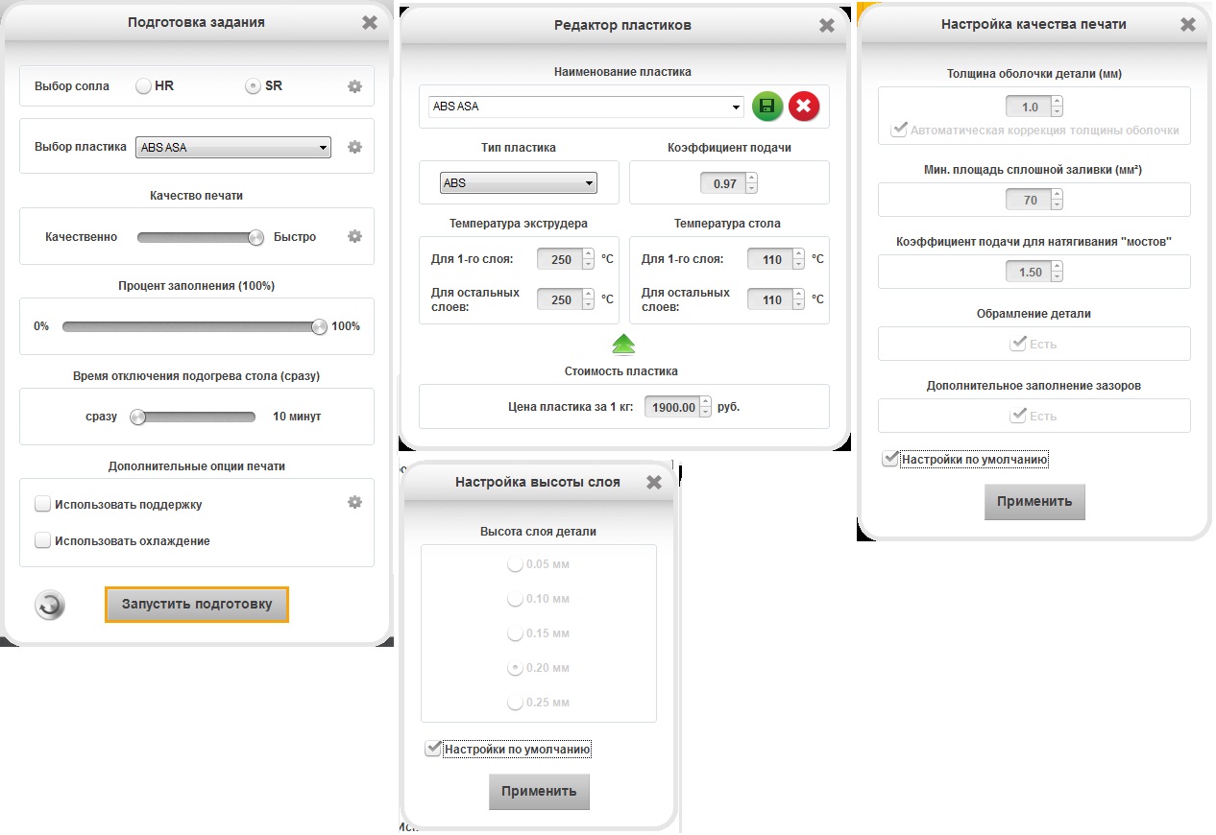Enable Использовать охлаждение checkbox
The height and width of the screenshot is (835, 1216).
pyautogui.click(x=42, y=540)
